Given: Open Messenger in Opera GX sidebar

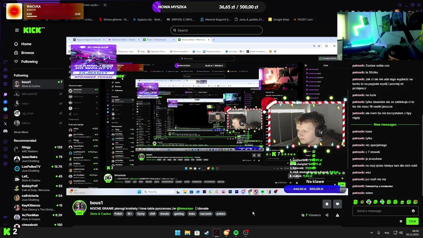Looking at the screenshot, I should (x=5, y=102).
